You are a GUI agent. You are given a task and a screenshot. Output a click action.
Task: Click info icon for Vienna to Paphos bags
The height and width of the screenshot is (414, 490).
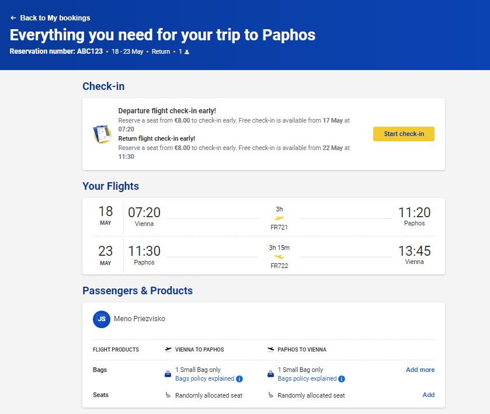pyautogui.click(x=239, y=379)
